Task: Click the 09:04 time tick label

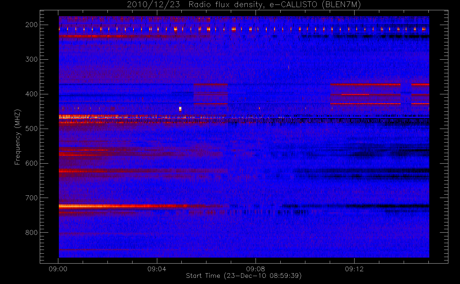Action: (x=157, y=269)
